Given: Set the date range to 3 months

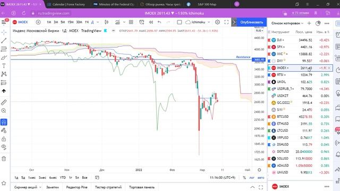Looking at the screenshot, I should pyautogui.click(x=42, y=178).
